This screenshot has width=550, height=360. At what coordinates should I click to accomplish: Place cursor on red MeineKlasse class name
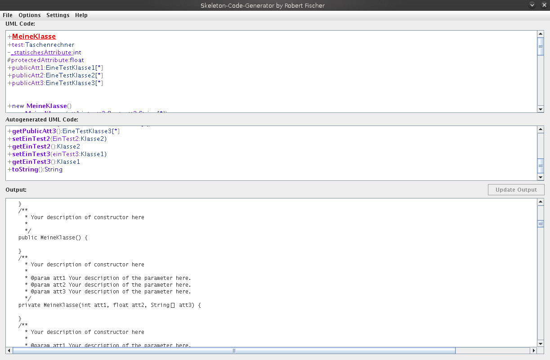pyautogui.click(x=34, y=36)
